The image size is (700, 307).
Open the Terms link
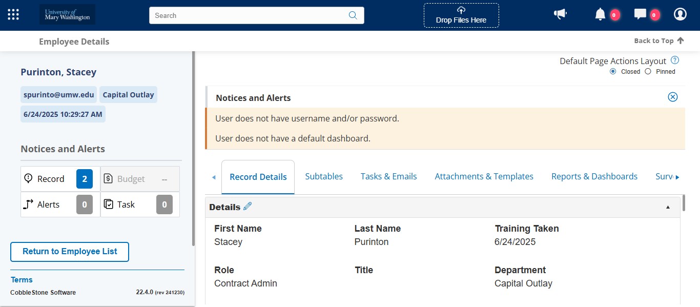coord(22,279)
